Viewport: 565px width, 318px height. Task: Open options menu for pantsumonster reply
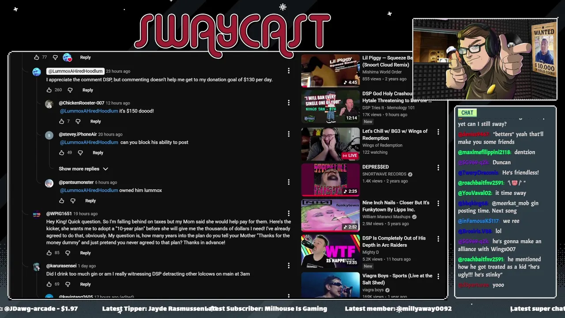[289, 182]
